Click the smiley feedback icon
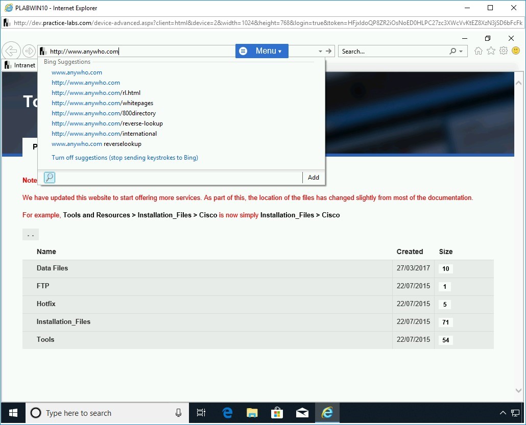Screen dimensions: 526x425 coord(515,51)
